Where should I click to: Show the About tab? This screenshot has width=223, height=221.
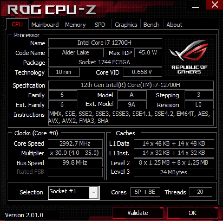point(174,25)
